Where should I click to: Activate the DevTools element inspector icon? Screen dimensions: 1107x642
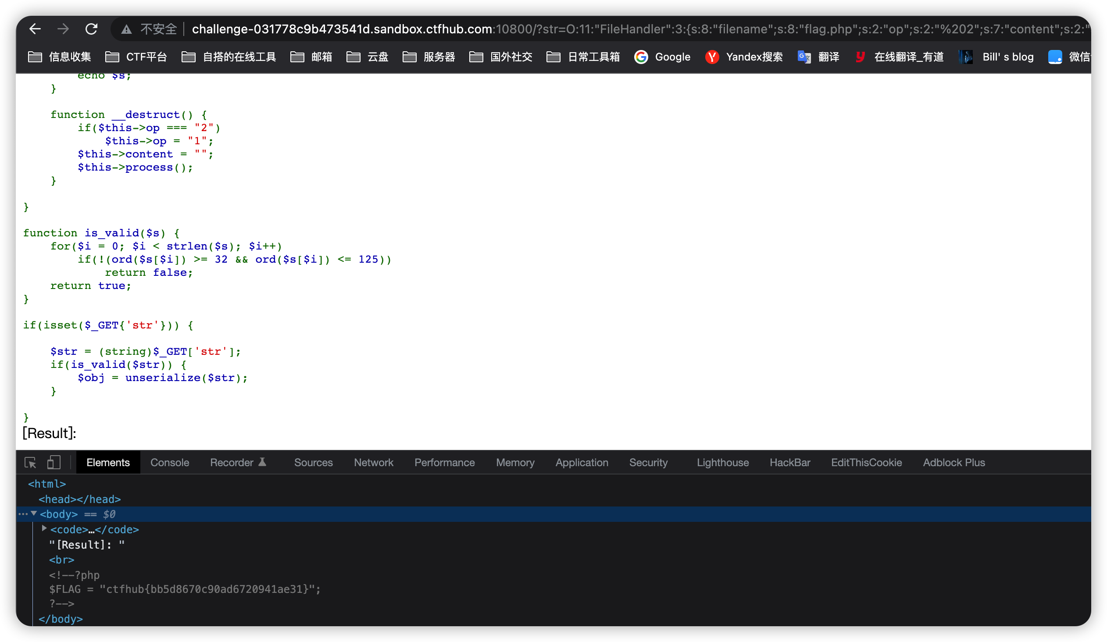click(x=30, y=462)
